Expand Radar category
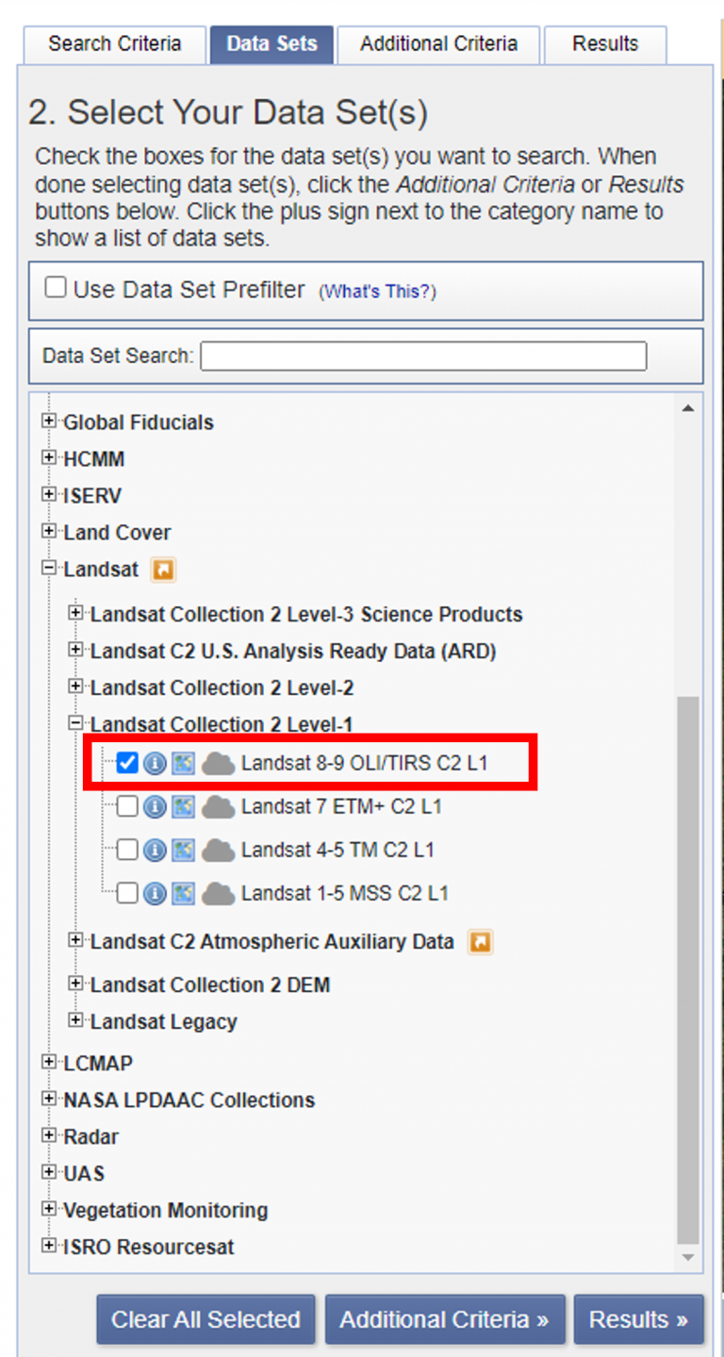724x1357 pixels. click(49, 1136)
